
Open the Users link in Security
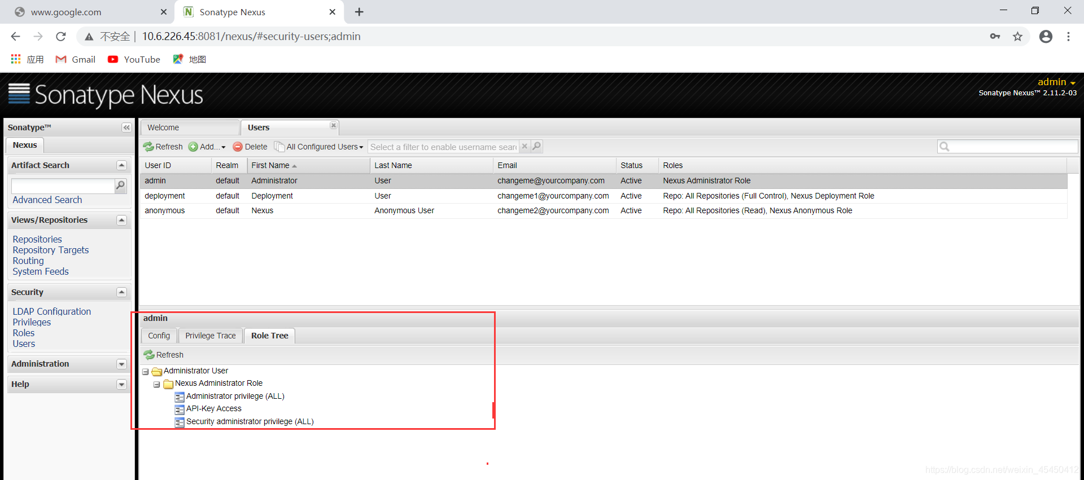coord(24,344)
